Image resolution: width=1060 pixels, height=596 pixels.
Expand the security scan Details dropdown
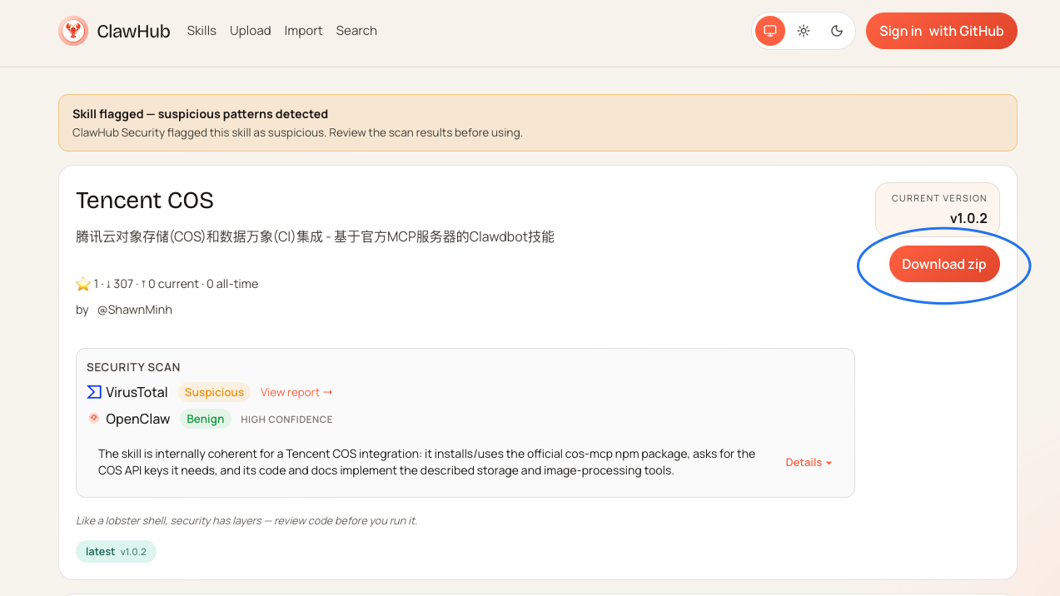[809, 463]
